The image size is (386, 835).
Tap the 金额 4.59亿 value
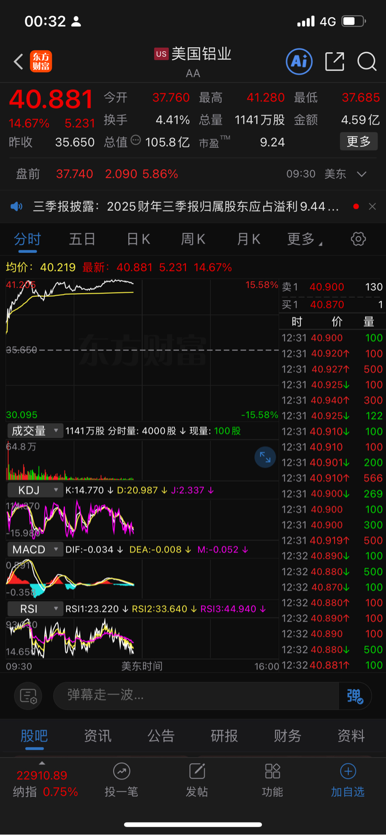360,120
